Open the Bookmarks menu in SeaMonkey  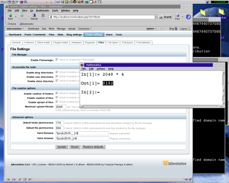[x=43, y=11]
